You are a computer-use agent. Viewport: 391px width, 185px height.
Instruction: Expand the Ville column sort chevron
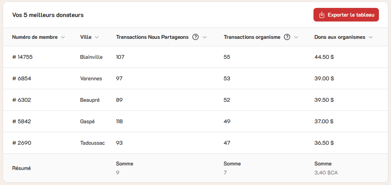96,37
